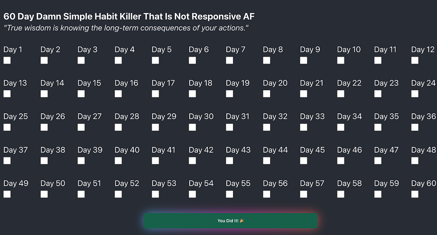Click the Day 10 label text
This screenshot has height=235, width=437.
coord(349,50)
